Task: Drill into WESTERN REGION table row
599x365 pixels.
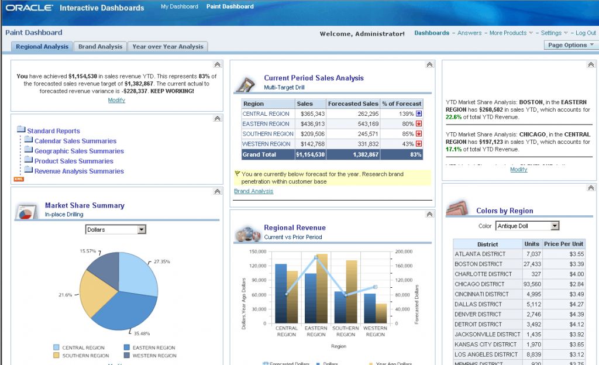Action: coord(266,144)
